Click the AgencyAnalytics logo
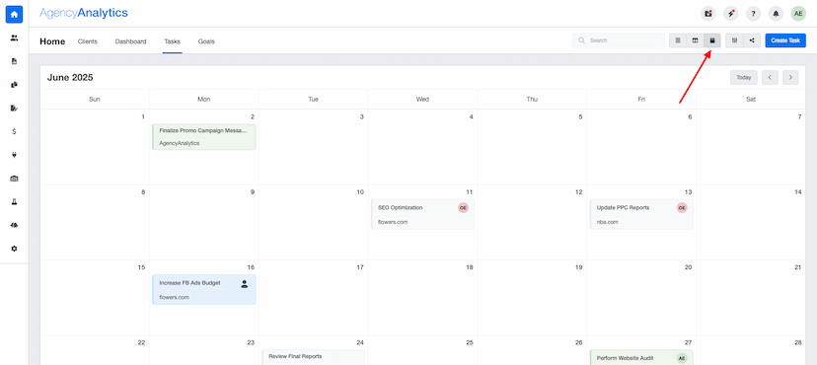This screenshot has height=365, width=817. [83, 13]
